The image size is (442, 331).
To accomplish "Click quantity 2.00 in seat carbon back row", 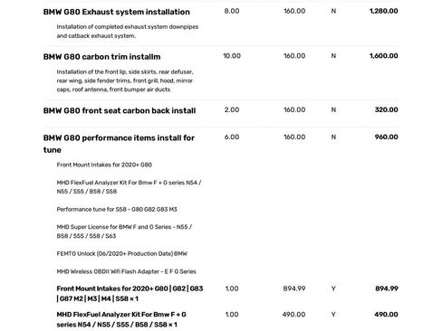I will (x=232, y=110).
